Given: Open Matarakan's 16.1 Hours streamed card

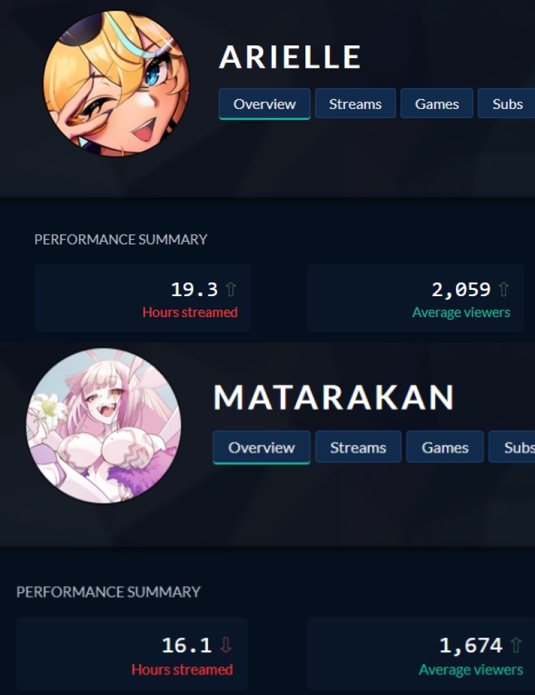Looking at the screenshot, I should click(x=131, y=653).
